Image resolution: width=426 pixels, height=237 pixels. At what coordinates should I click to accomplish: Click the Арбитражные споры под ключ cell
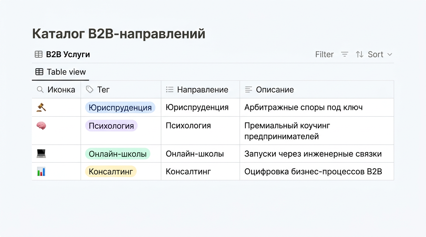(x=317, y=107)
